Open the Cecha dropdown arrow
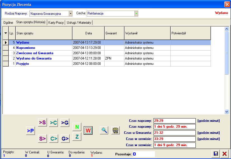The height and width of the screenshot is (159, 231). point(136,13)
